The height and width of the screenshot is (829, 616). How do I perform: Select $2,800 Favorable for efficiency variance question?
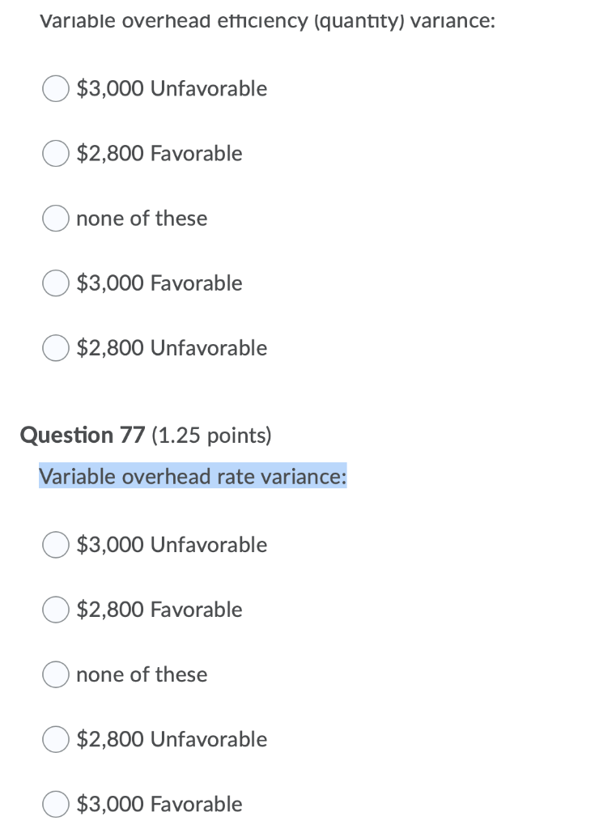click(x=55, y=153)
